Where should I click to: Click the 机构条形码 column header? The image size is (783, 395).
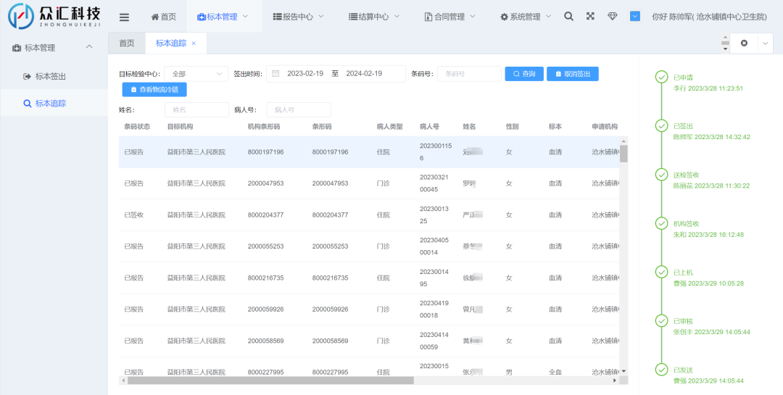pyautogui.click(x=264, y=127)
